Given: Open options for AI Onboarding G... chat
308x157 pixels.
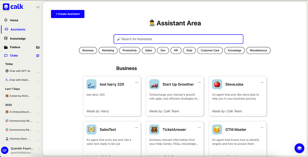Looking at the screenshot, I should coord(38,113).
